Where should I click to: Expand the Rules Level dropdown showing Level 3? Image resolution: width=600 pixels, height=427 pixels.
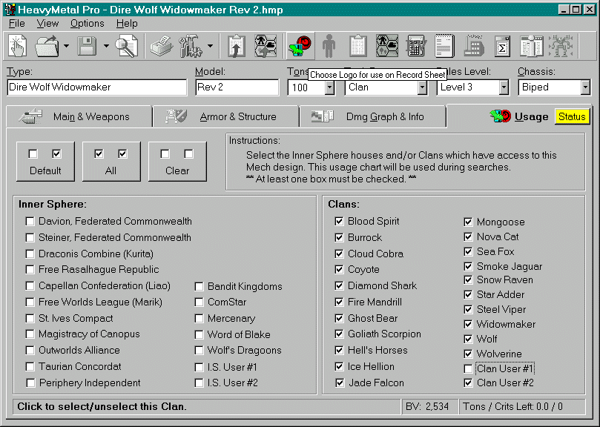504,87
